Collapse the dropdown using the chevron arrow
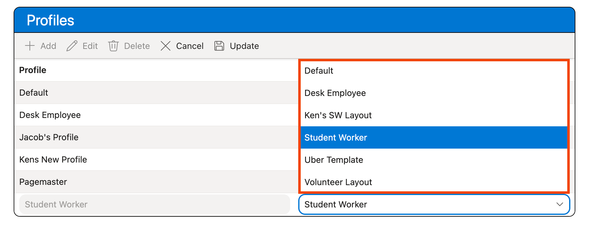589x226 pixels. pyautogui.click(x=559, y=204)
